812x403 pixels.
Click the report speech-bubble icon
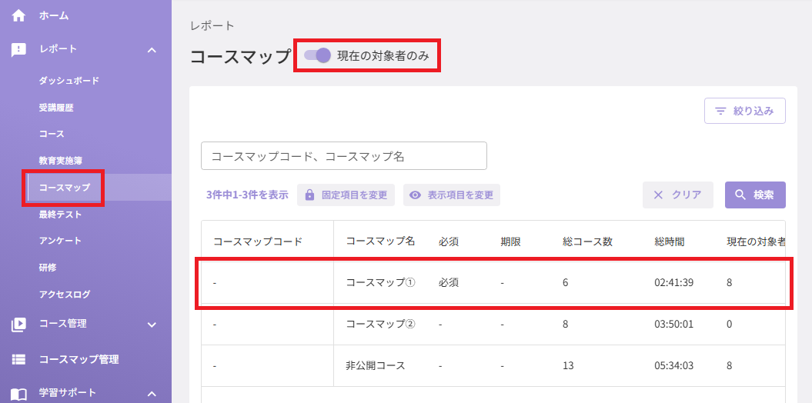pos(18,49)
